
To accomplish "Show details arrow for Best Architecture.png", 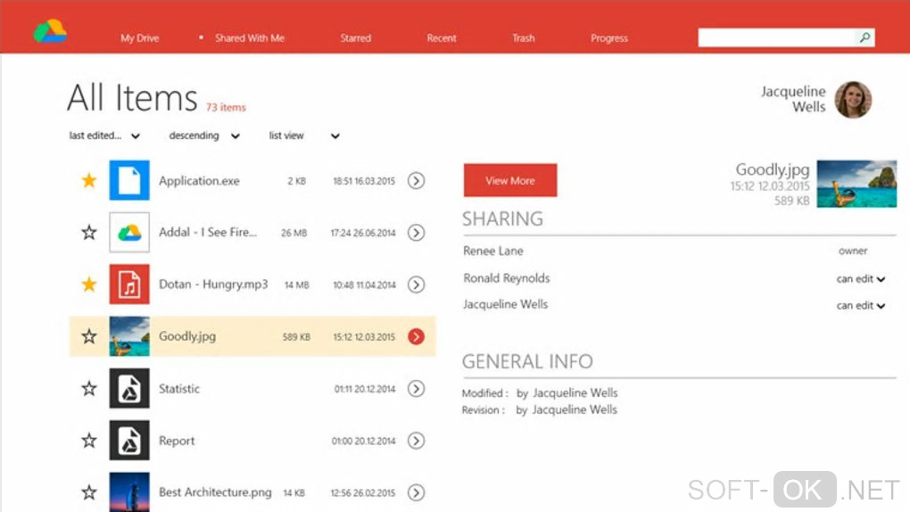I will 416,492.
